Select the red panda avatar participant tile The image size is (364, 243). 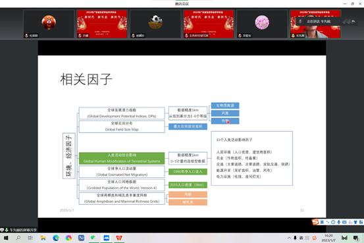[49, 24]
